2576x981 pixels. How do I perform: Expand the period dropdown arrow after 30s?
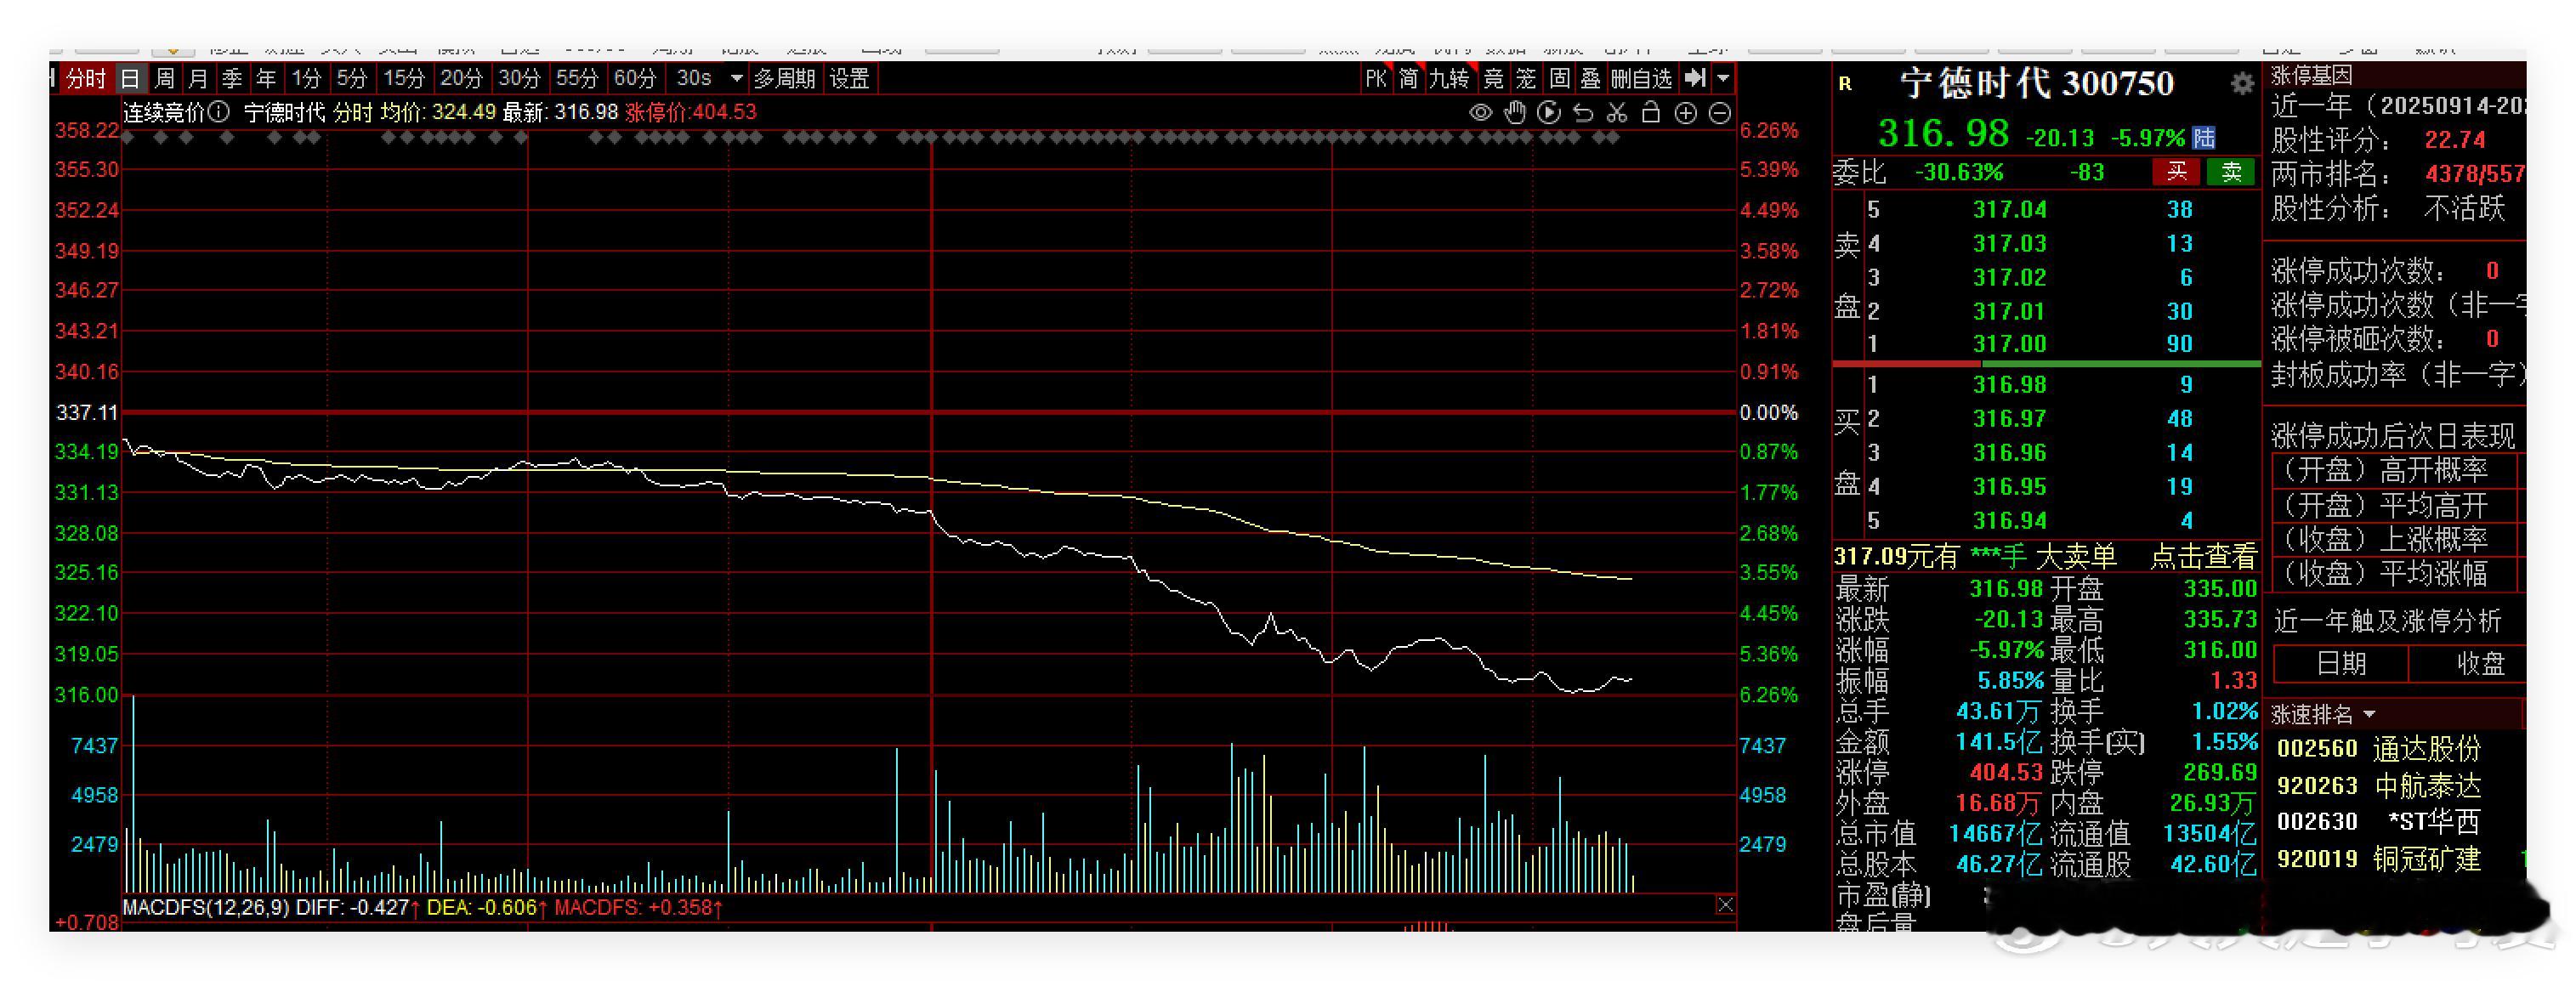(x=737, y=78)
